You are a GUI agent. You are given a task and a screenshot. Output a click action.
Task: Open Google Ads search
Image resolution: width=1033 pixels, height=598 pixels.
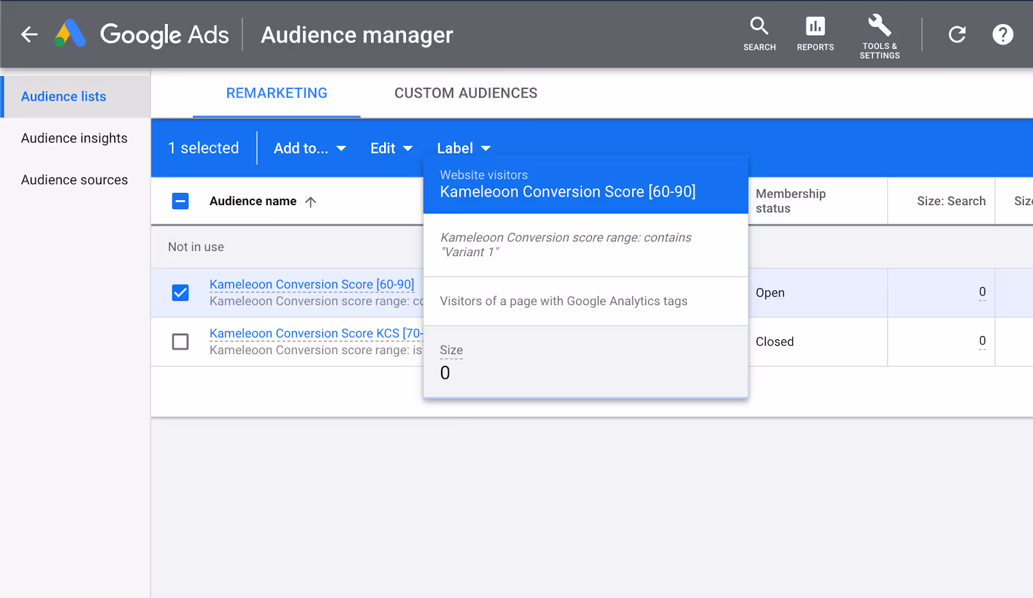click(x=759, y=34)
